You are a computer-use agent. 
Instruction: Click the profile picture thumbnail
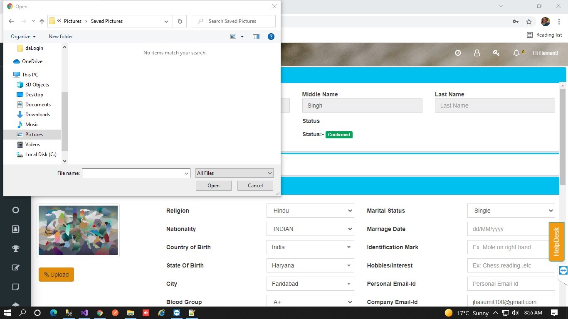(x=78, y=230)
